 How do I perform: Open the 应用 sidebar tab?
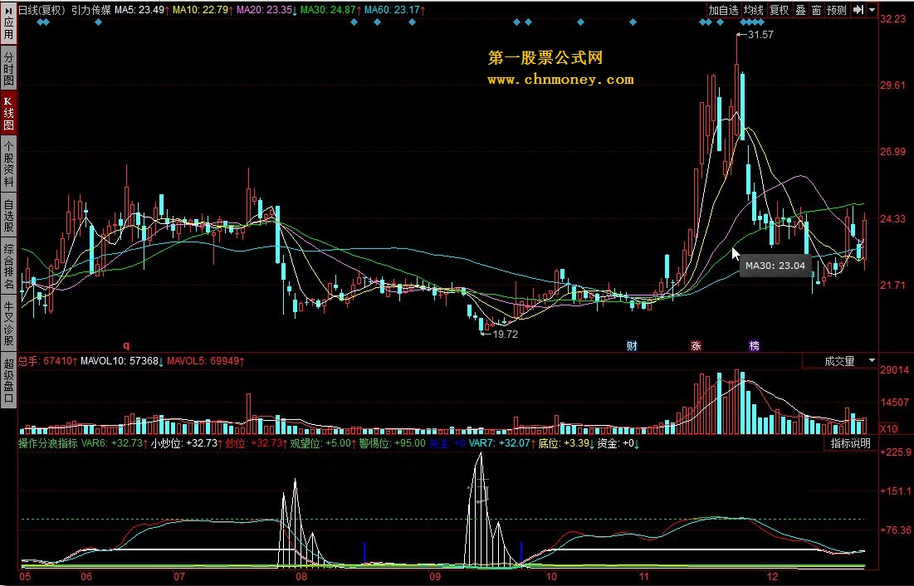8,22
